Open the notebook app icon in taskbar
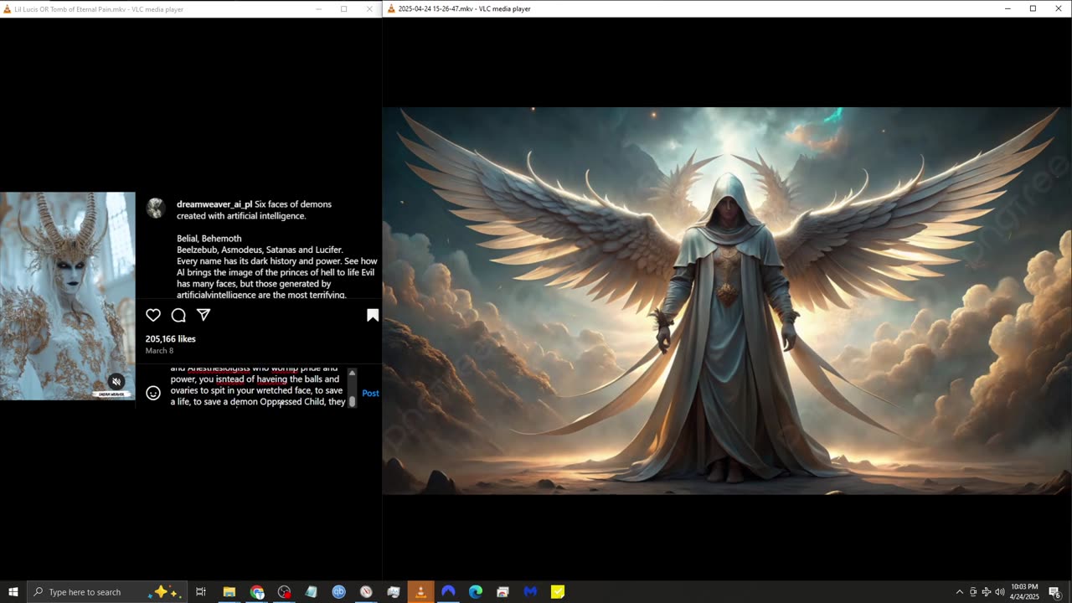 click(312, 592)
